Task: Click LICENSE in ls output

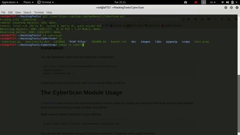Action: click(x=59, y=42)
